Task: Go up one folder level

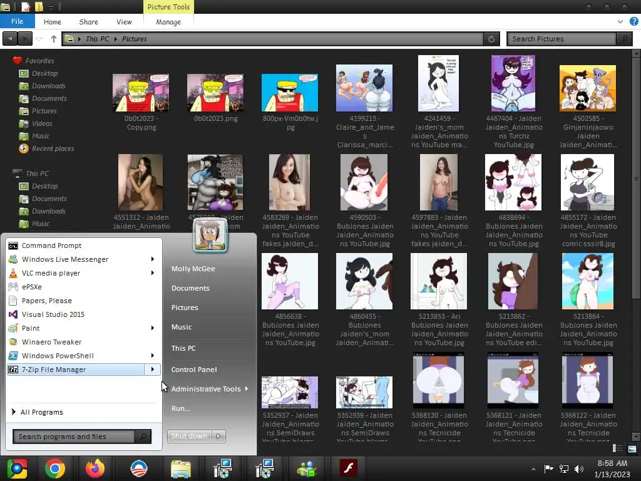Action: 54,39
